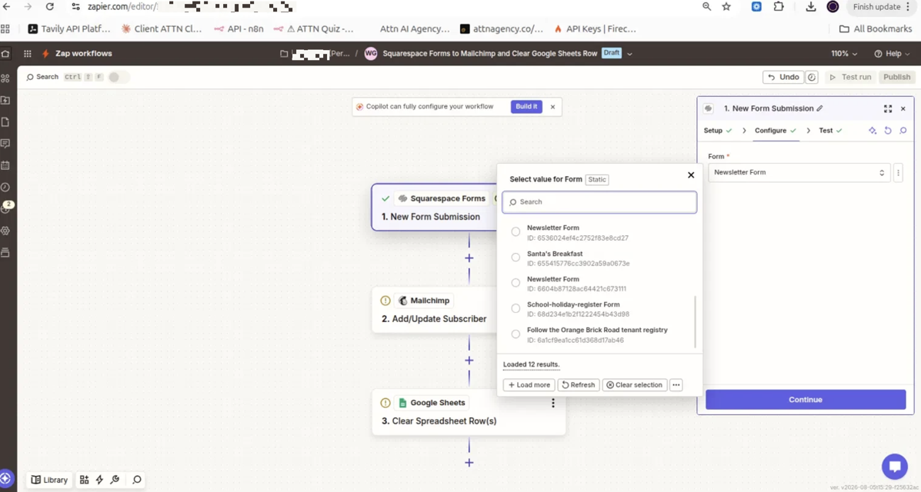Open the Configure tab
The image size is (921, 492).
(776, 131)
